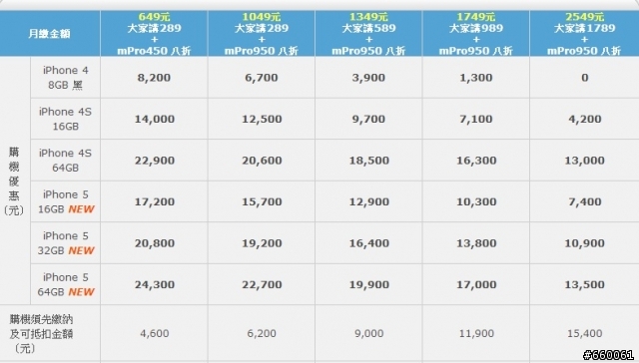
Task: Click the 13,500 price for iPhone 5 64GB
Action: pyautogui.click(x=584, y=284)
